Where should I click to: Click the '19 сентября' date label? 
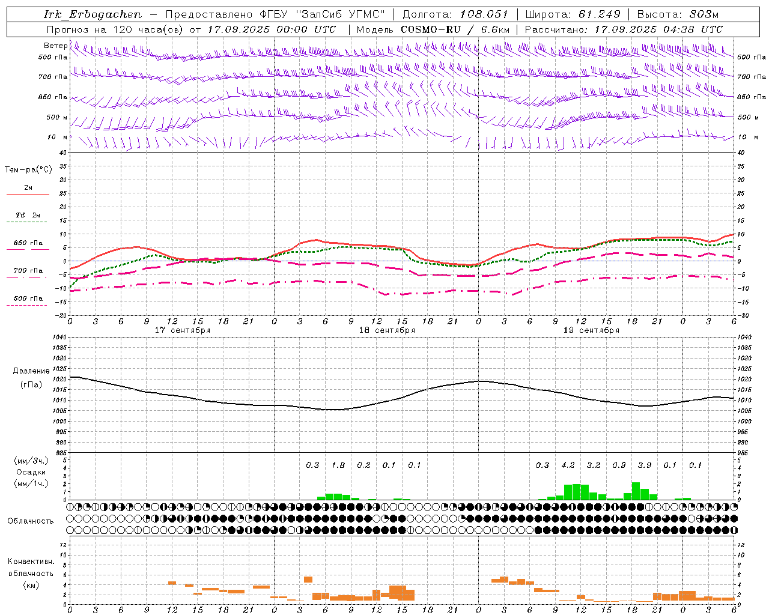point(591,330)
